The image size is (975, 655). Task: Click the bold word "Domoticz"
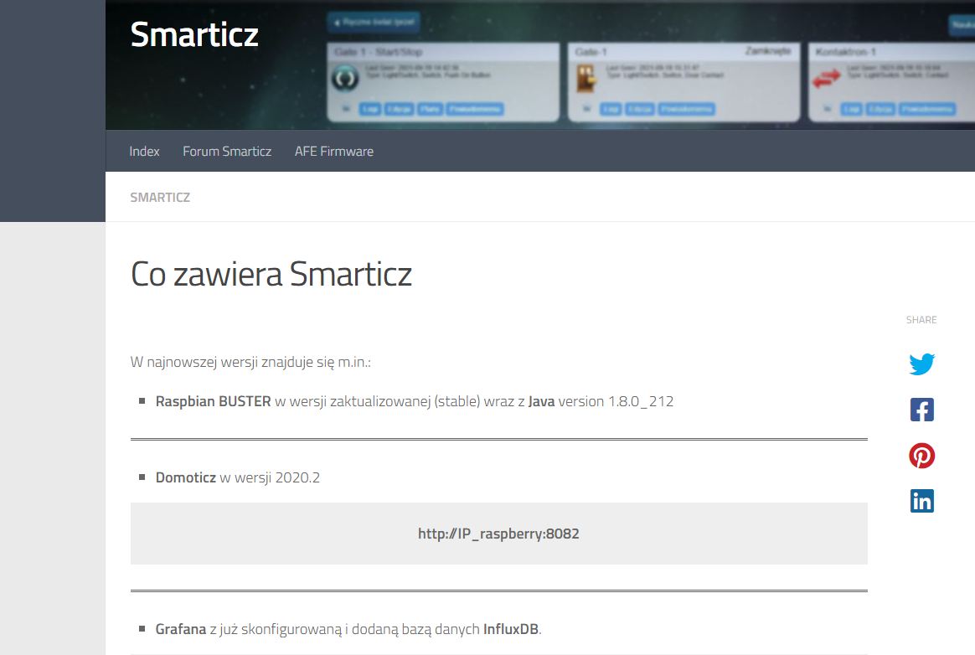(x=185, y=477)
